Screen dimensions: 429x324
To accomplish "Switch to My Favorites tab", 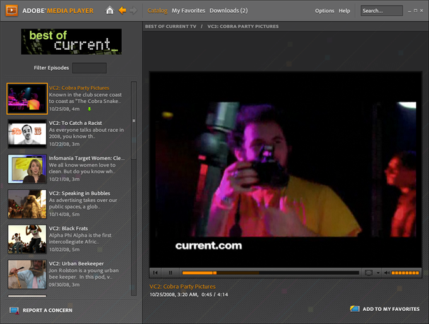I will [188, 11].
